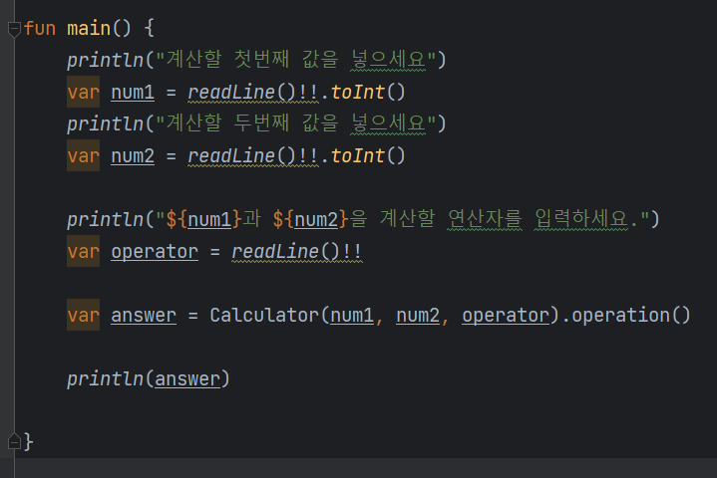717x478 pixels.
Task: Click the ${num2} template expression
Action: click(311, 220)
